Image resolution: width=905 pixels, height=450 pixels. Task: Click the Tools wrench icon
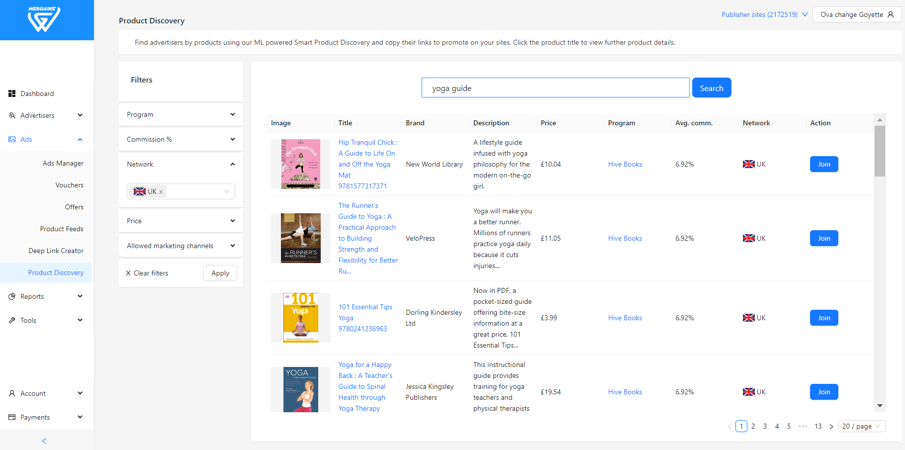(12, 320)
